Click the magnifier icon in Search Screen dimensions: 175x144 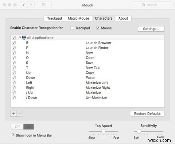[144, 5]
